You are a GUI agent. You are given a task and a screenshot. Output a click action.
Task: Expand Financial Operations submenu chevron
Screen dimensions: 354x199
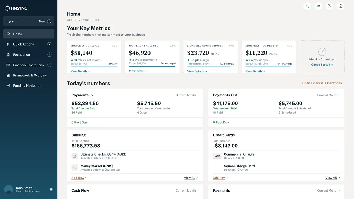tap(49, 65)
